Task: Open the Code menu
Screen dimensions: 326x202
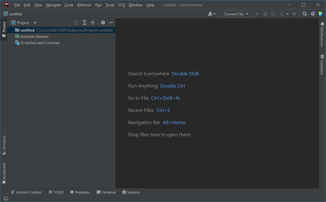Action: (x=69, y=5)
